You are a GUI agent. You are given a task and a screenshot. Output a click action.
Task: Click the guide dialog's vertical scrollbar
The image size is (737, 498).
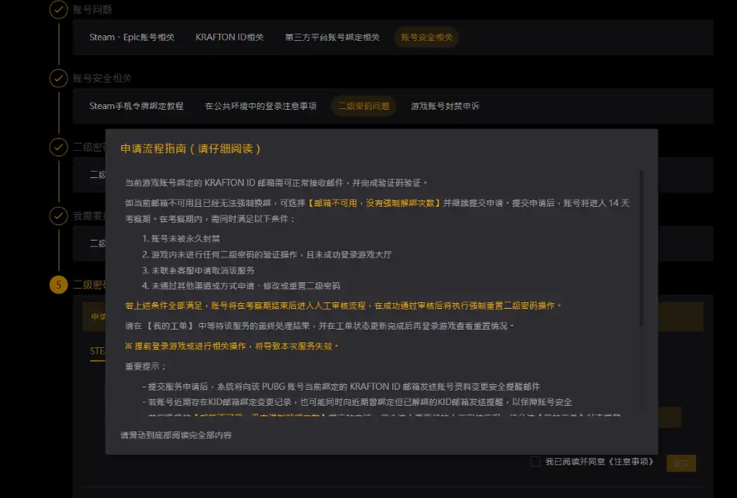point(641,249)
